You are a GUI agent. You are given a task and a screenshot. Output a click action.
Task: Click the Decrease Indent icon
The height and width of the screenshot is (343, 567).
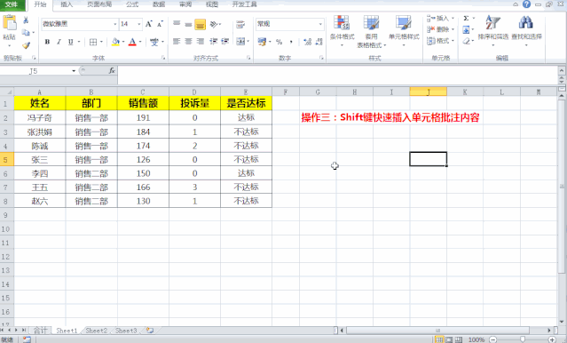click(213, 42)
